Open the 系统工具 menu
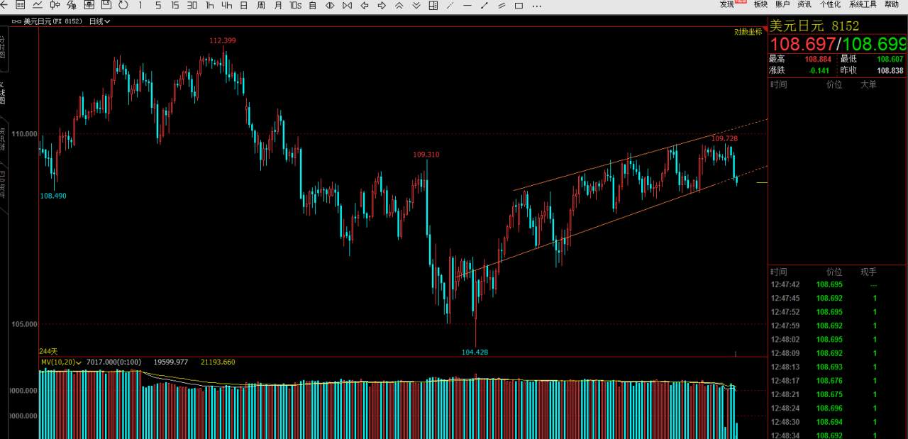Viewport: 908px width, 439px height. click(x=863, y=4)
